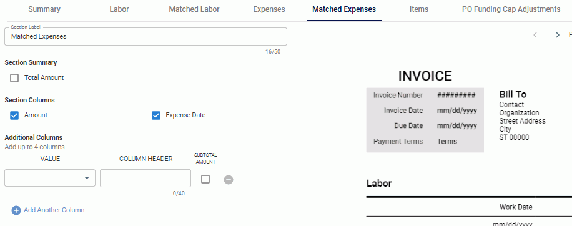Go to next preview page arrow
The height and width of the screenshot is (226, 572).
click(558, 35)
